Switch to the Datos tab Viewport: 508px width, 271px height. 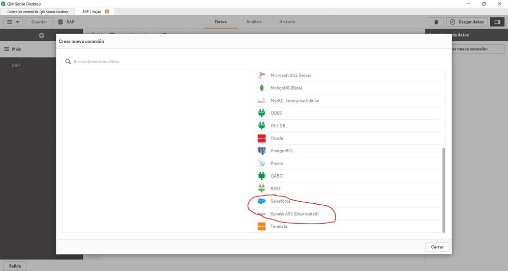[x=221, y=22]
